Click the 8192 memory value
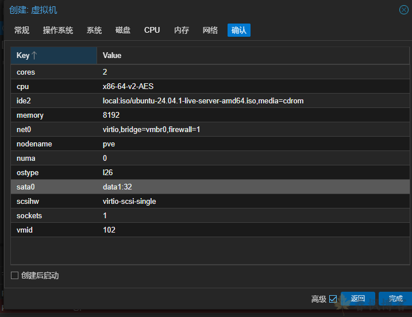412x317 pixels. (x=111, y=115)
